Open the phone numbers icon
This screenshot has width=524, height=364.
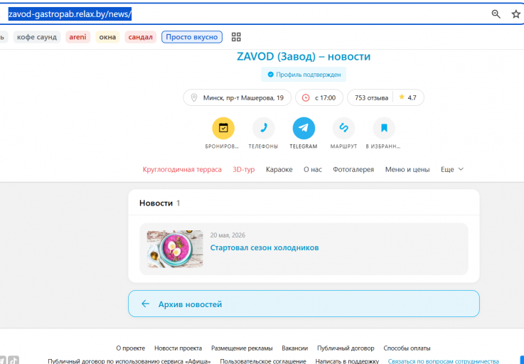coord(263,128)
